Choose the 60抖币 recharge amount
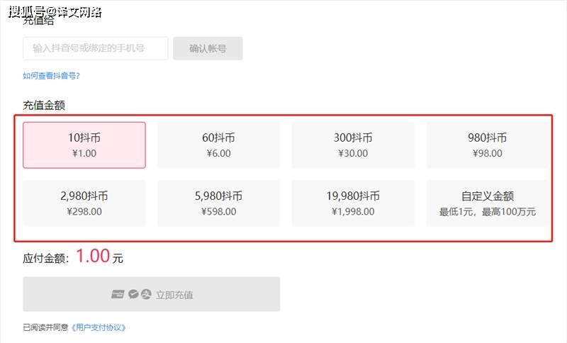Image resolution: width=567 pixels, height=343 pixels. point(218,145)
